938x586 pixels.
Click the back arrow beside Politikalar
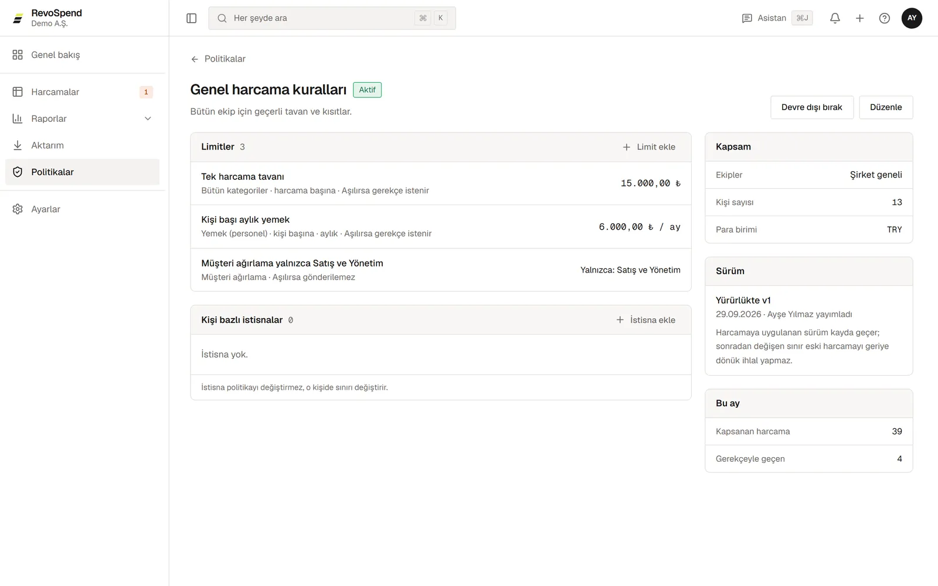[x=195, y=59]
